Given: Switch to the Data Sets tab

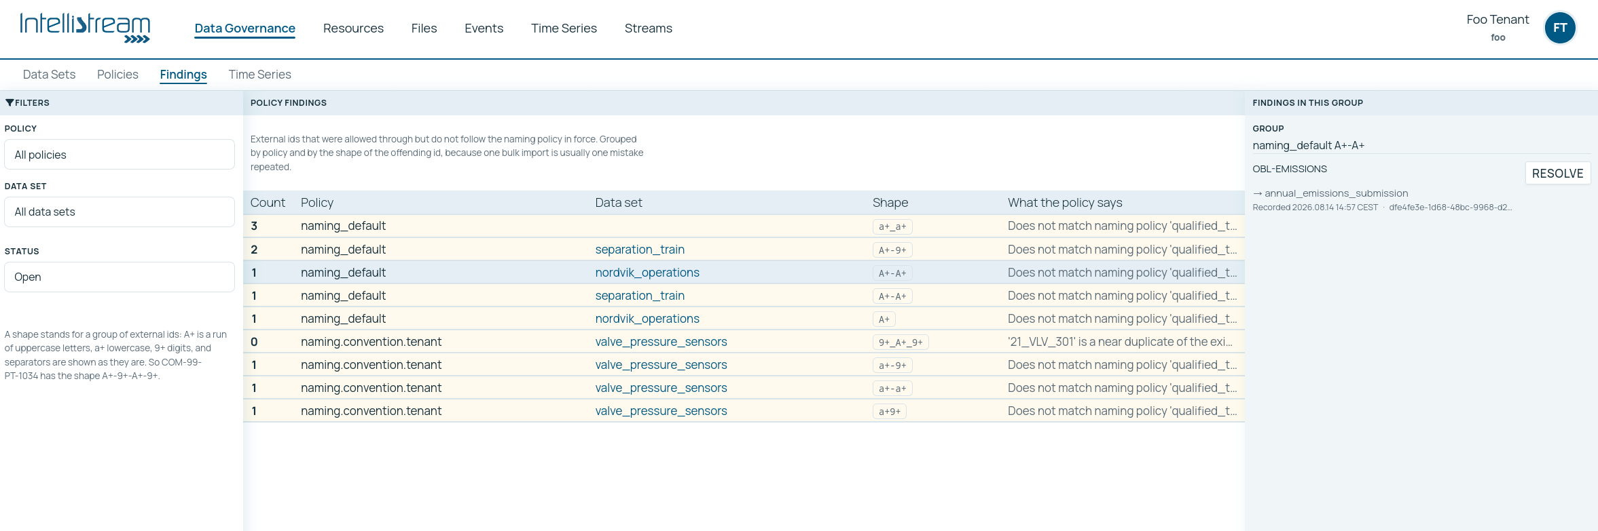Looking at the screenshot, I should point(49,75).
